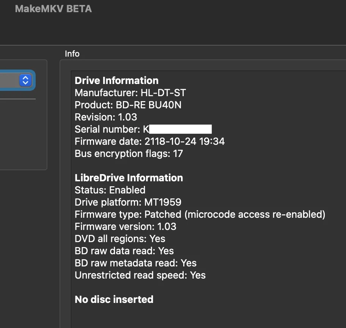Click 'Bus encryption flags: 17' line
346x328 pixels.
click(x=129, y=154)
